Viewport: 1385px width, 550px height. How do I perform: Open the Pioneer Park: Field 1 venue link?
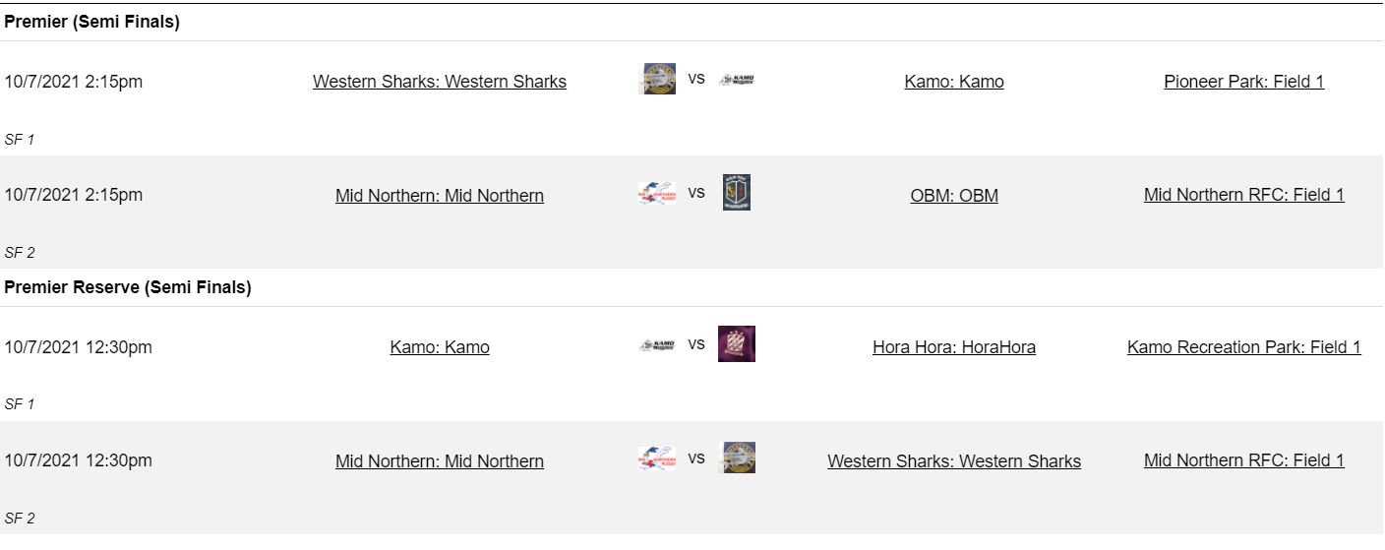1243,82
